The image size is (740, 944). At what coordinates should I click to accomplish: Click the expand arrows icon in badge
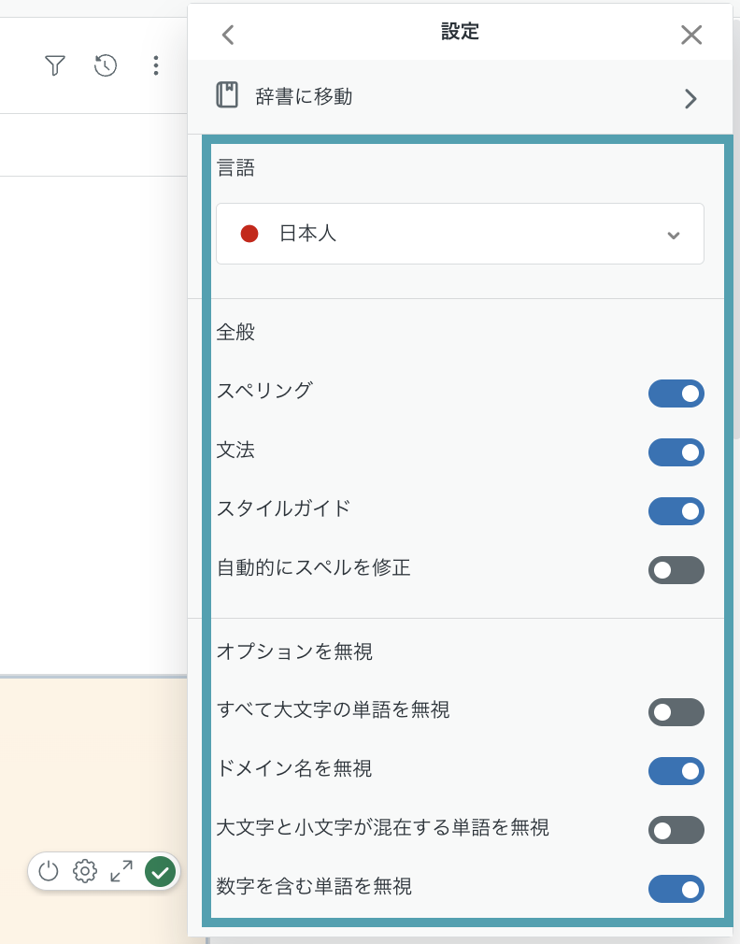tap(121, 871)
